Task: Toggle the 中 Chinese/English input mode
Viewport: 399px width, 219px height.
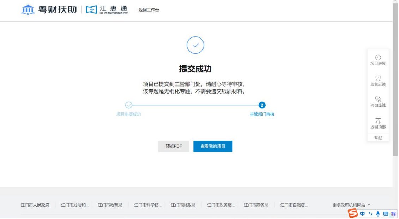Action: pyautogui.click(x=363, y=214)
